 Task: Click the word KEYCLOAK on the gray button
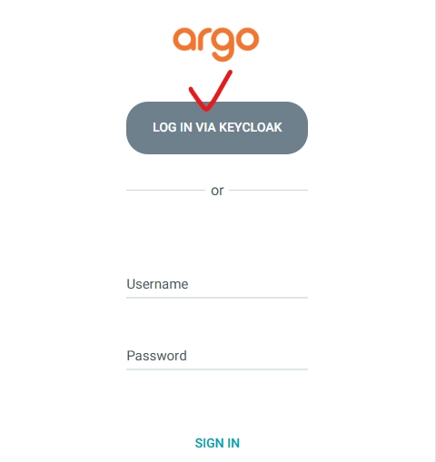[x=251, y=127]
